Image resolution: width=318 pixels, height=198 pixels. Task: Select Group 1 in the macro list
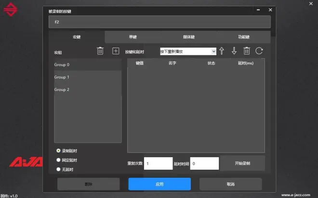[x=87, y=77]
